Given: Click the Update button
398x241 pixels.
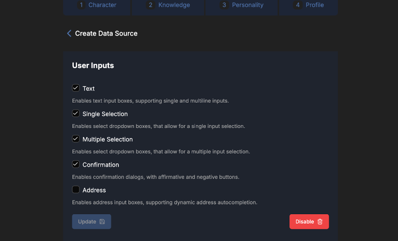Looking at the screenshot, I should [91, 222].
